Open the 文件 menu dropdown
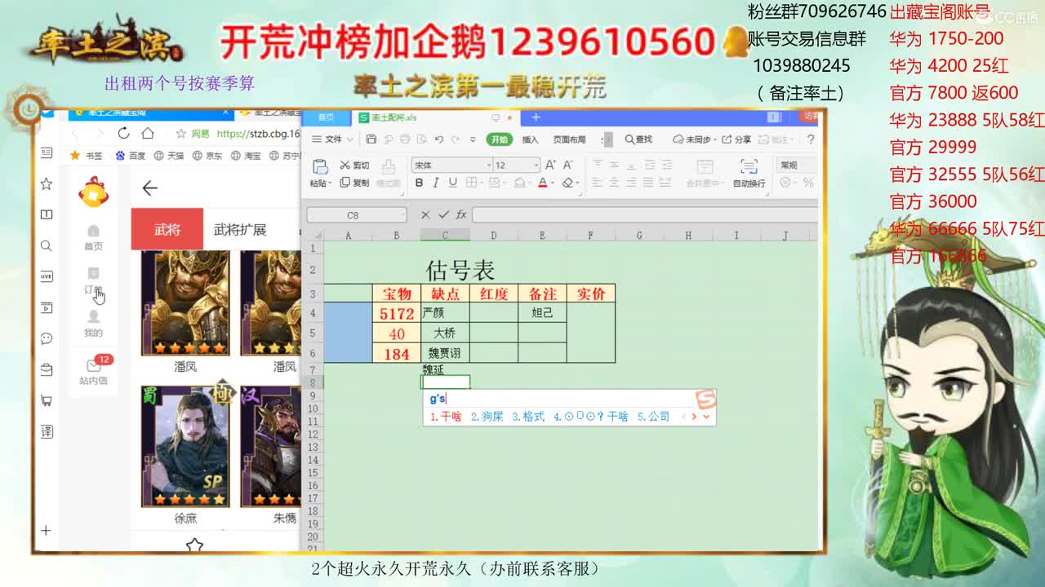Viewport: 1045px width, 587px height. coord(331,139)
